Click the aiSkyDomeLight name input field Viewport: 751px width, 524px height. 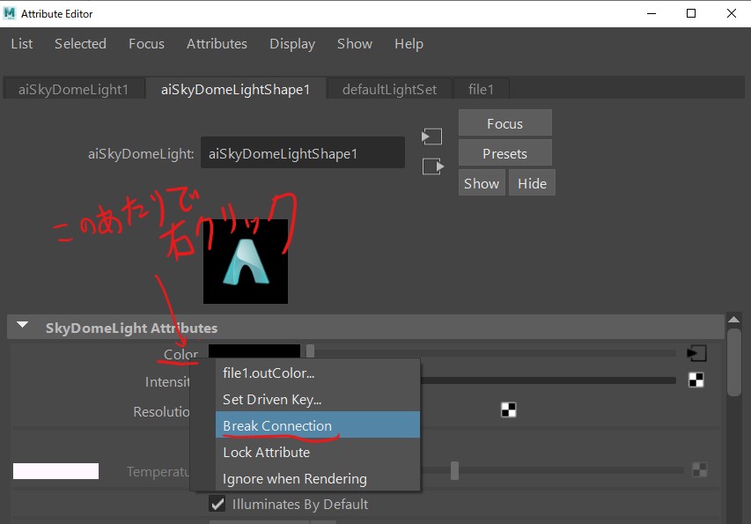[x=303, y=152]
